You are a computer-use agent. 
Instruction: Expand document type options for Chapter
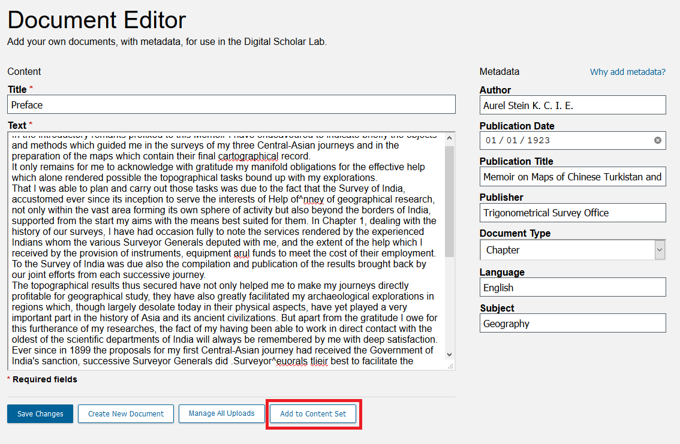coord(659,250)
